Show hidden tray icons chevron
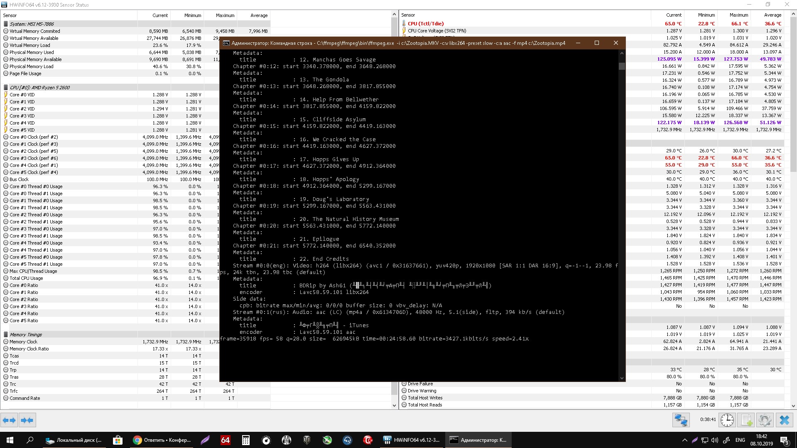Screen dimensions: 797x448 click(684, 440)
